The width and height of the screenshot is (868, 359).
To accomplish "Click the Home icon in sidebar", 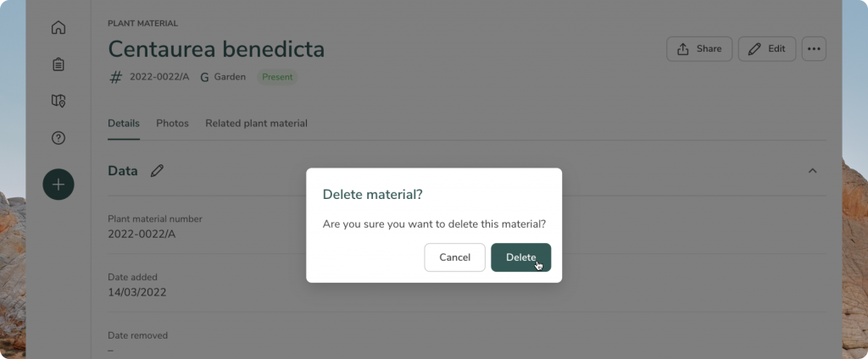I will pyautogui.click(x=58, y=27).
